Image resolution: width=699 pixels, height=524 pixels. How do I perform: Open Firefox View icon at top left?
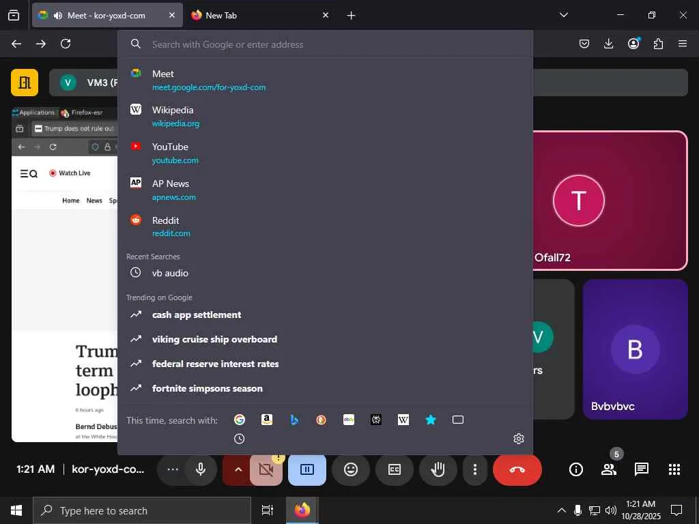(14, 15)
